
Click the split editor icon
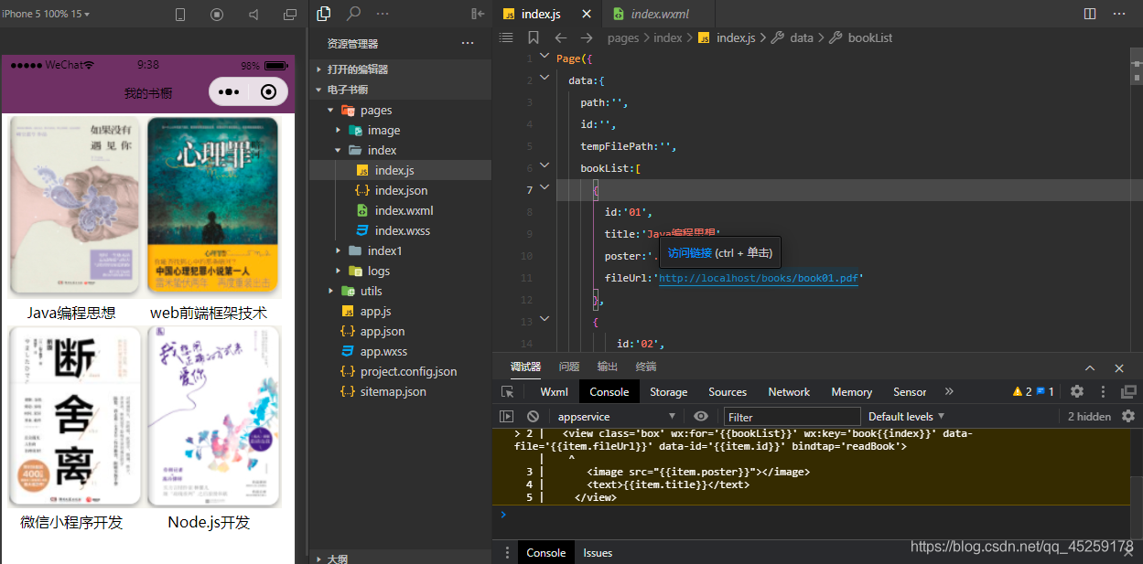(1090, 14)
